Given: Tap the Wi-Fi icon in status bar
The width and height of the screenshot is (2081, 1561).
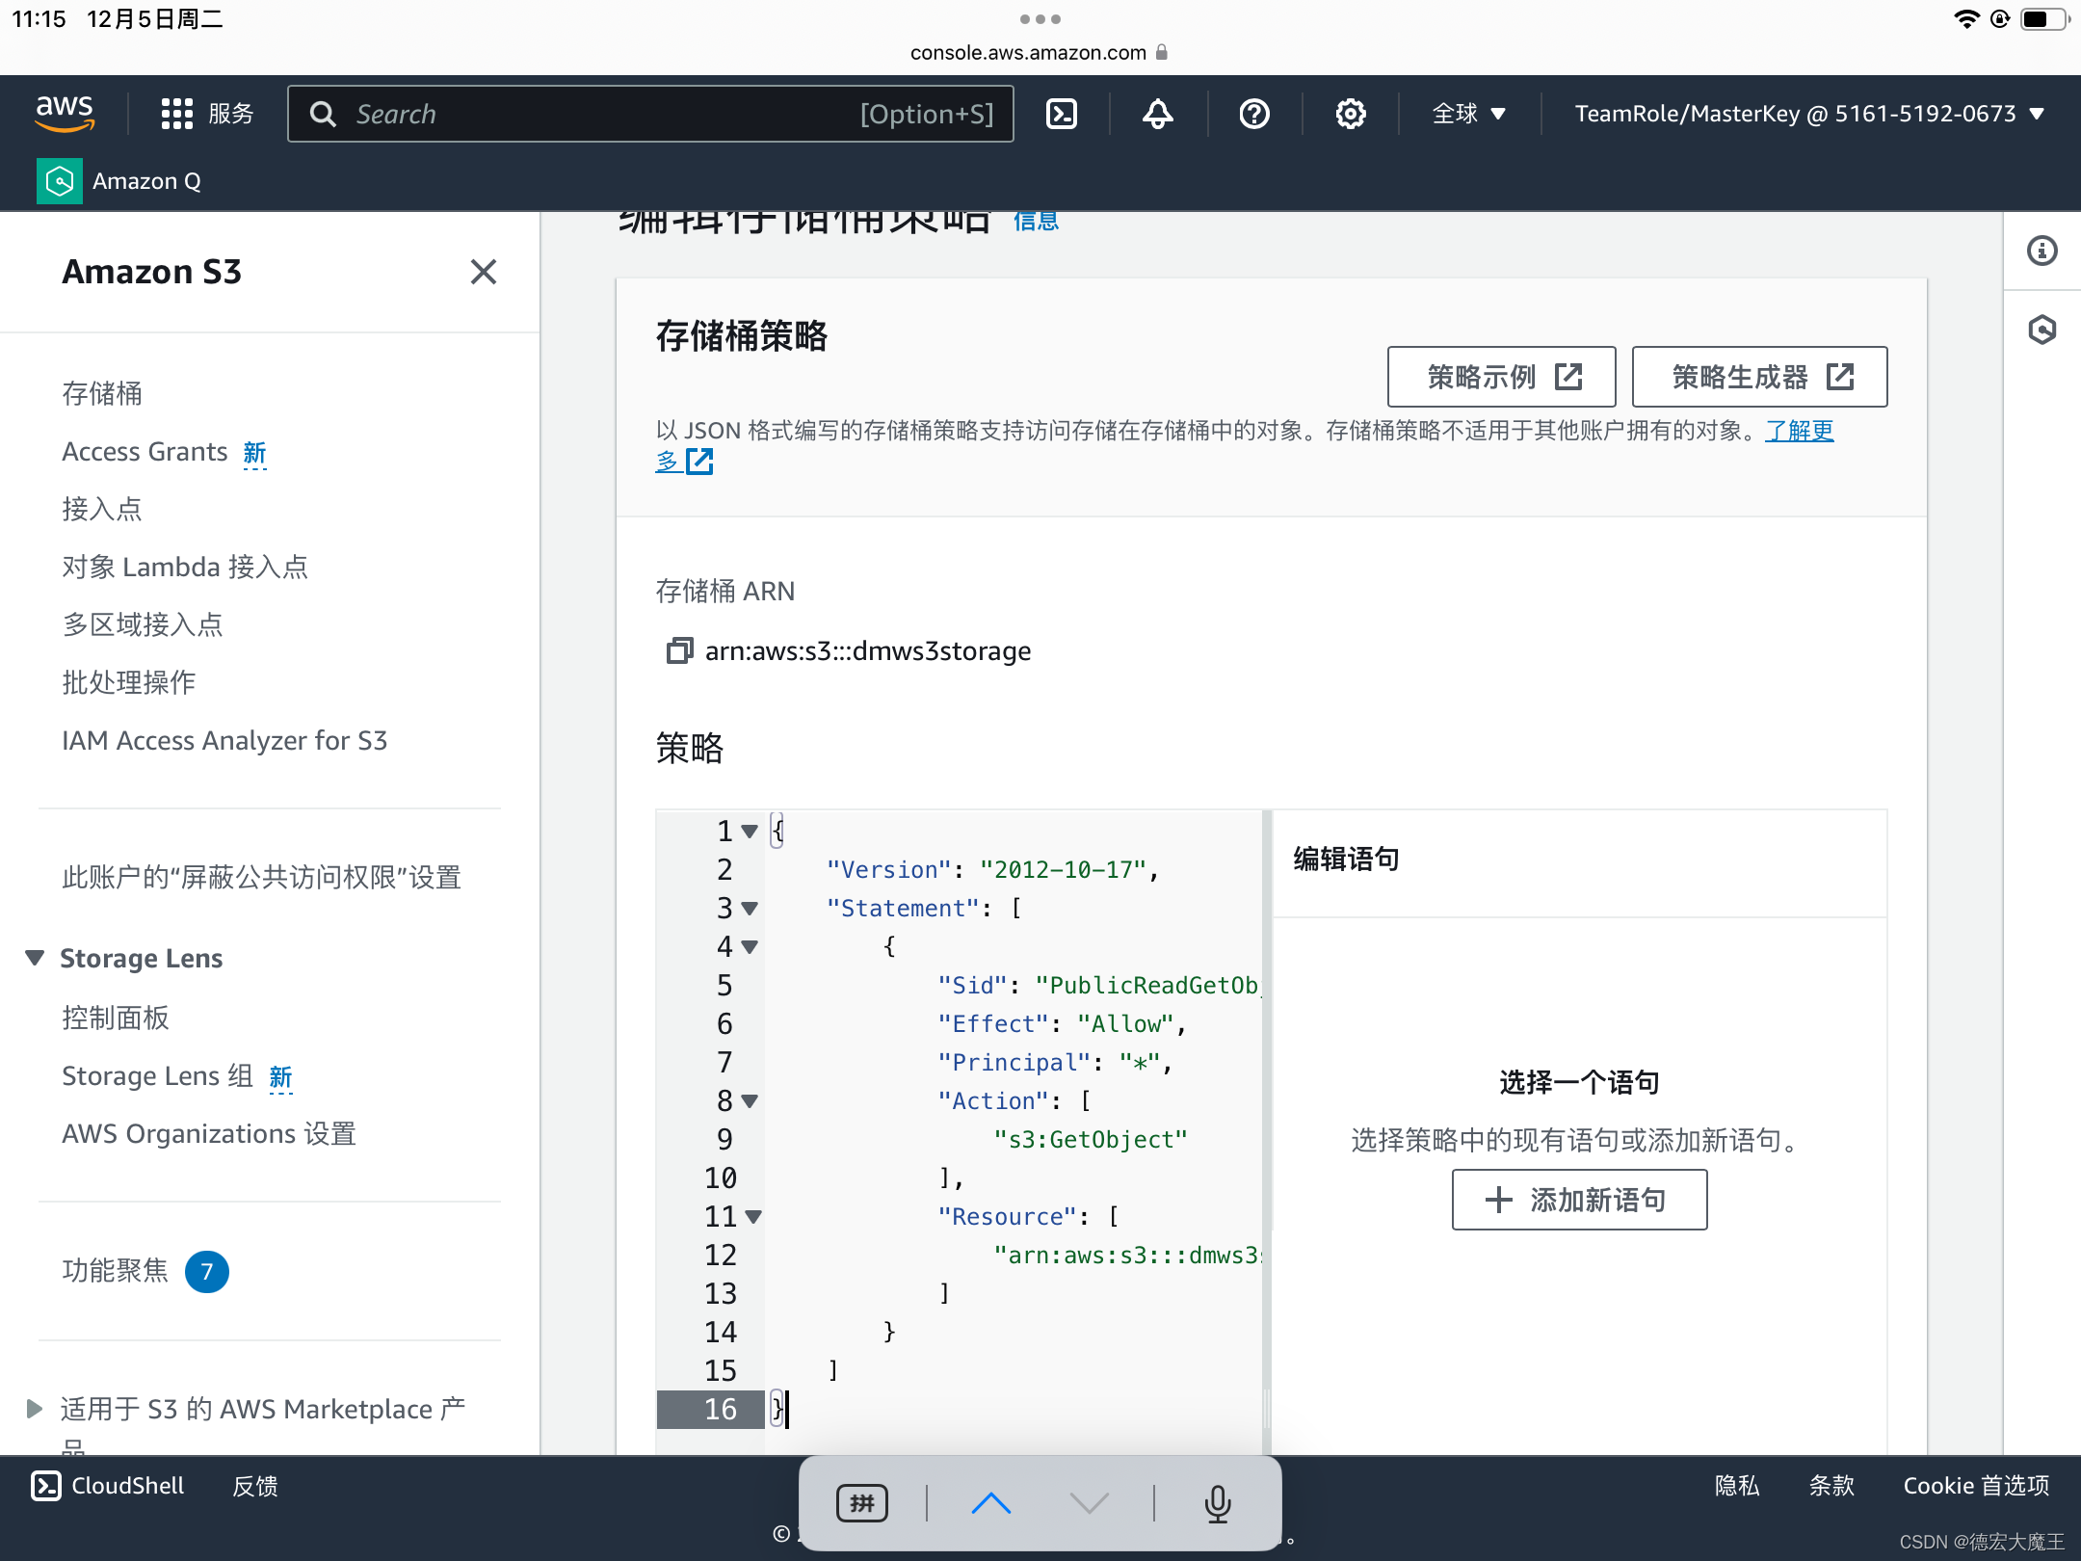Looking at the screenshot, I should pos(1965,19).
